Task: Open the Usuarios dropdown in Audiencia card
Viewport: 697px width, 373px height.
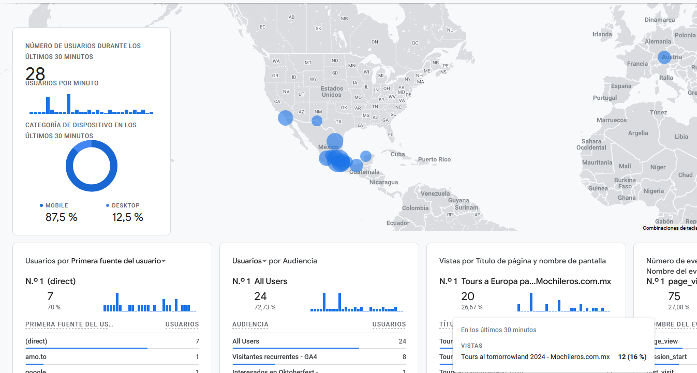Action: tap(249, 261)
